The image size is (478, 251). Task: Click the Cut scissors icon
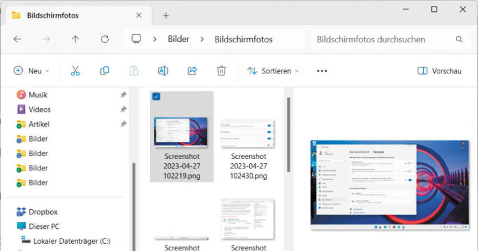coord(75,71)
